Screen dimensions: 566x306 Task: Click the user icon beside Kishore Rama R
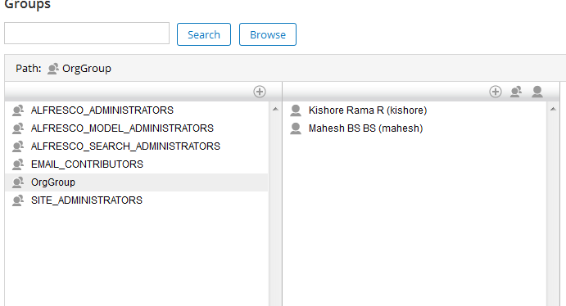point(296,110)
